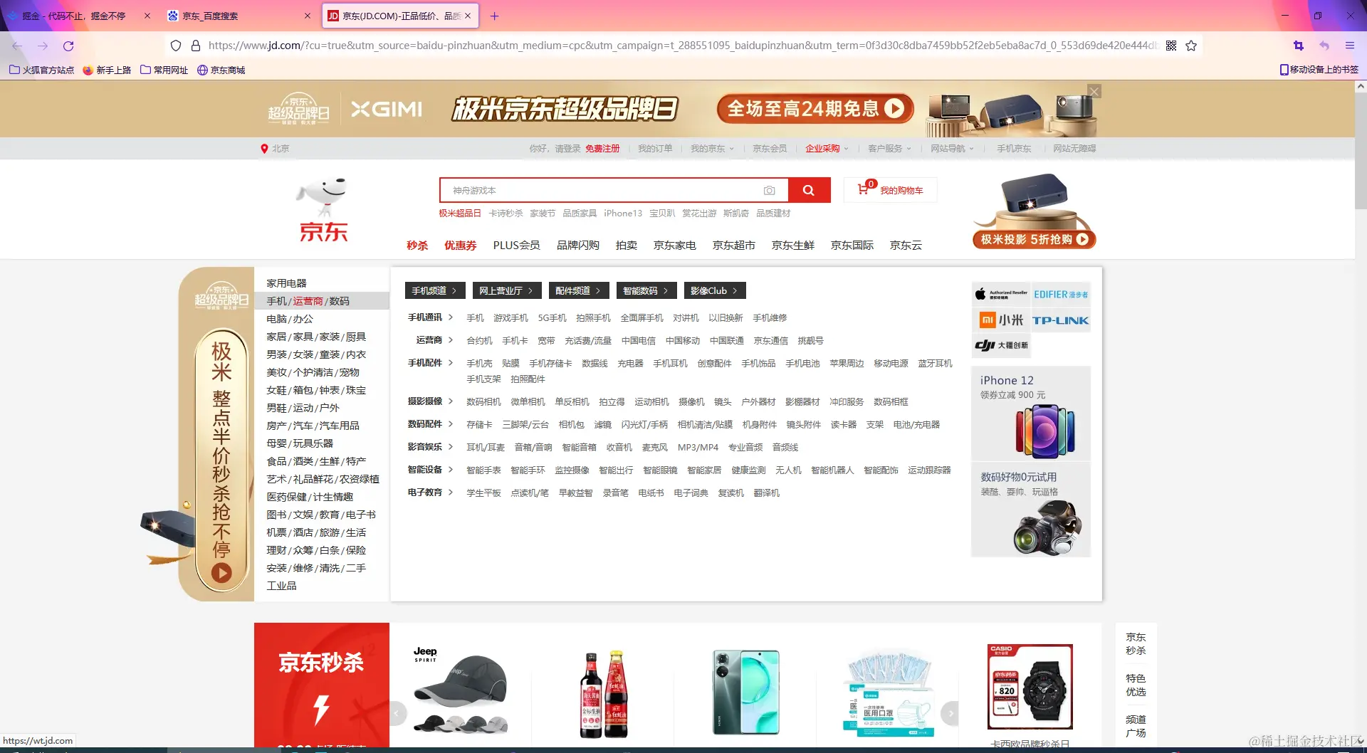Screen dimensions: 1367x753
Task: Click the 京东 dog logo
Action: 324,211
